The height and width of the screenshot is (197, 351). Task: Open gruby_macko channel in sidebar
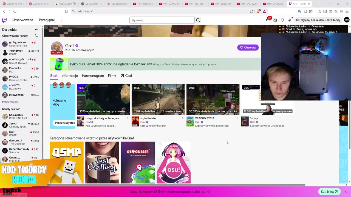21,44
